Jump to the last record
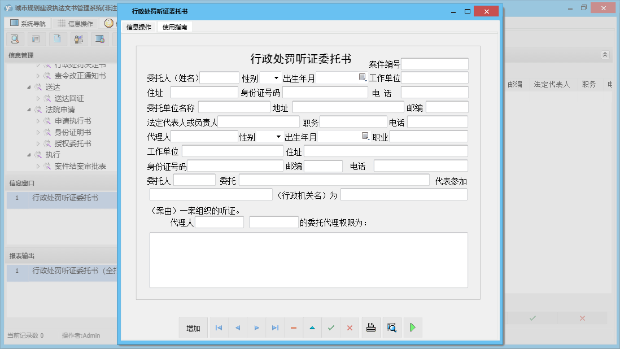Image resolution: width=620 pixels, height=349 pixels. 275,328
